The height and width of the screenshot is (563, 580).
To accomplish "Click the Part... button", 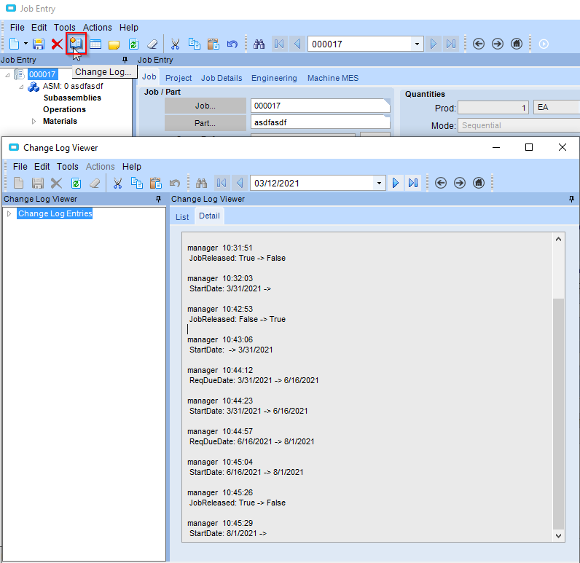I will pyautogui.click(x=205, y=122).
